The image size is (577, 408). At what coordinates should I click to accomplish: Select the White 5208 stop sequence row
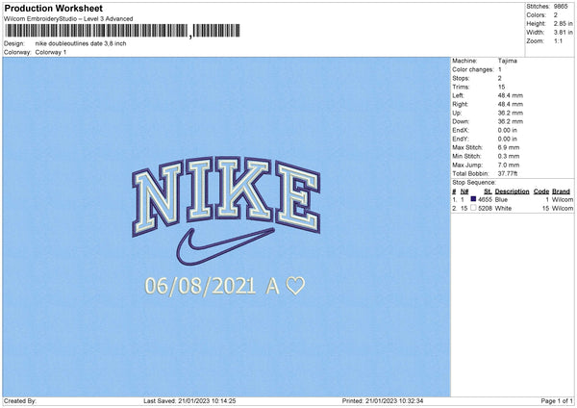(513, 209)
